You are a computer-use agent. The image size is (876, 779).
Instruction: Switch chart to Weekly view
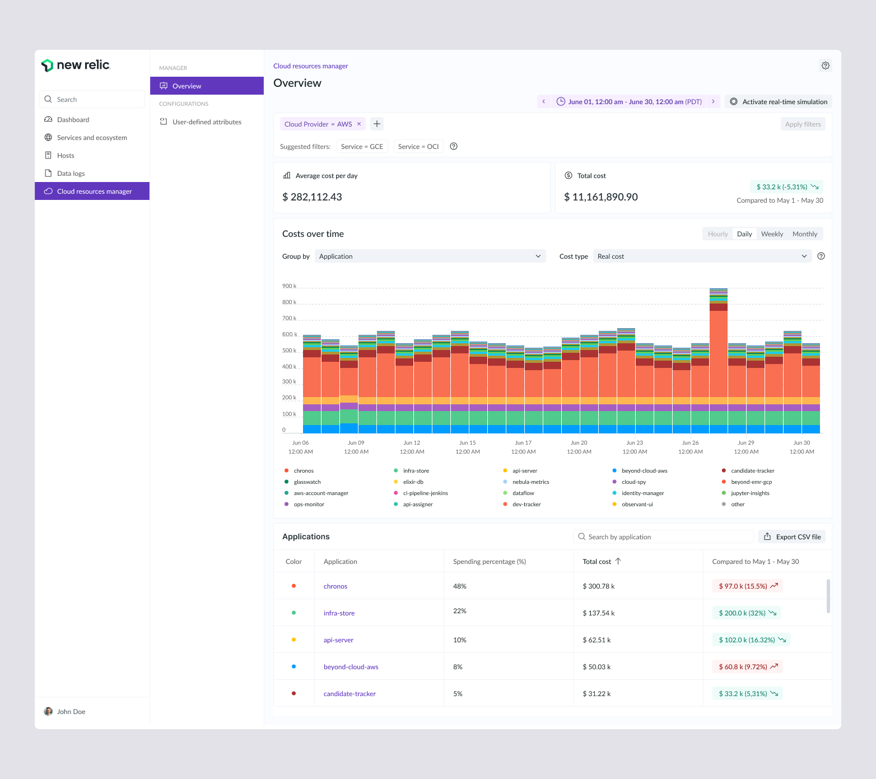[x=772, y=234]
